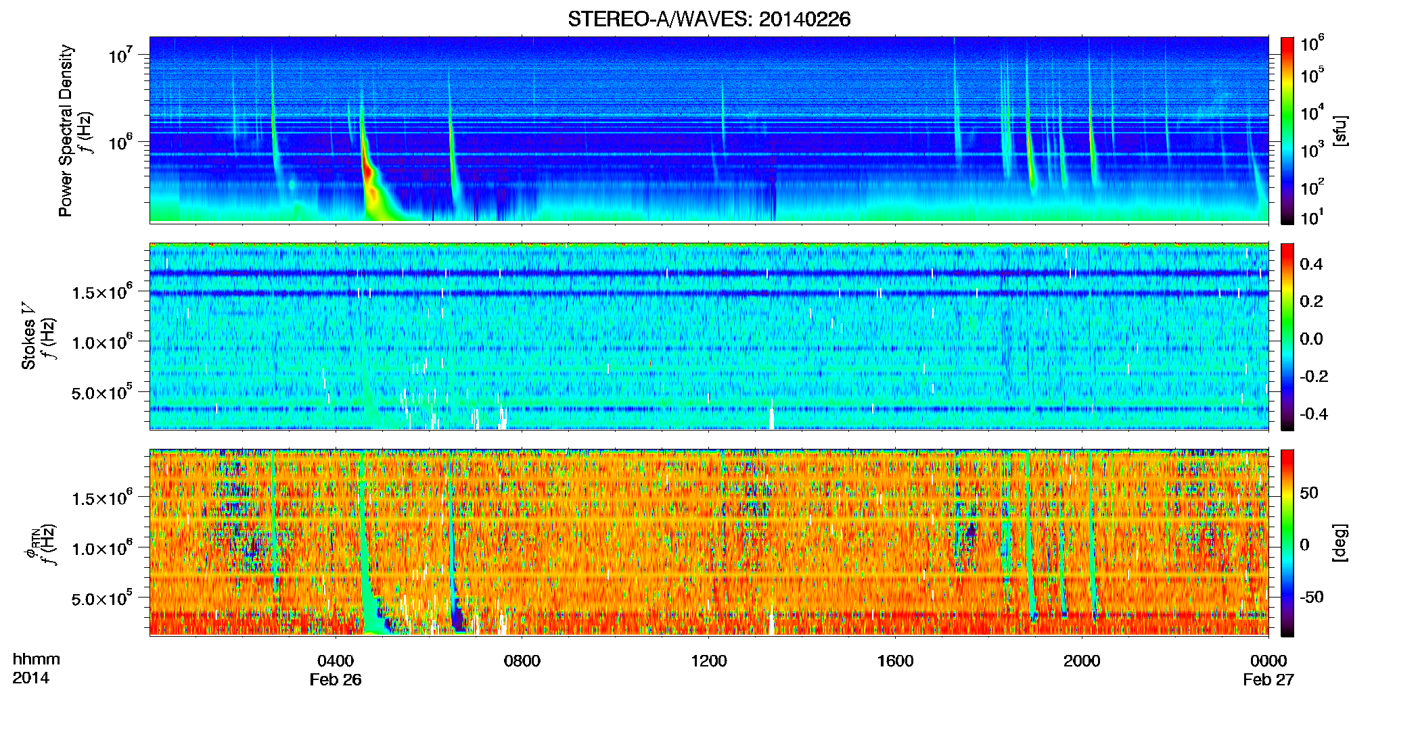This screenshot has height=730, width=1418.
Task: Select the 10² label on sfu colorbar
Action: click(x=1312, y=187)
